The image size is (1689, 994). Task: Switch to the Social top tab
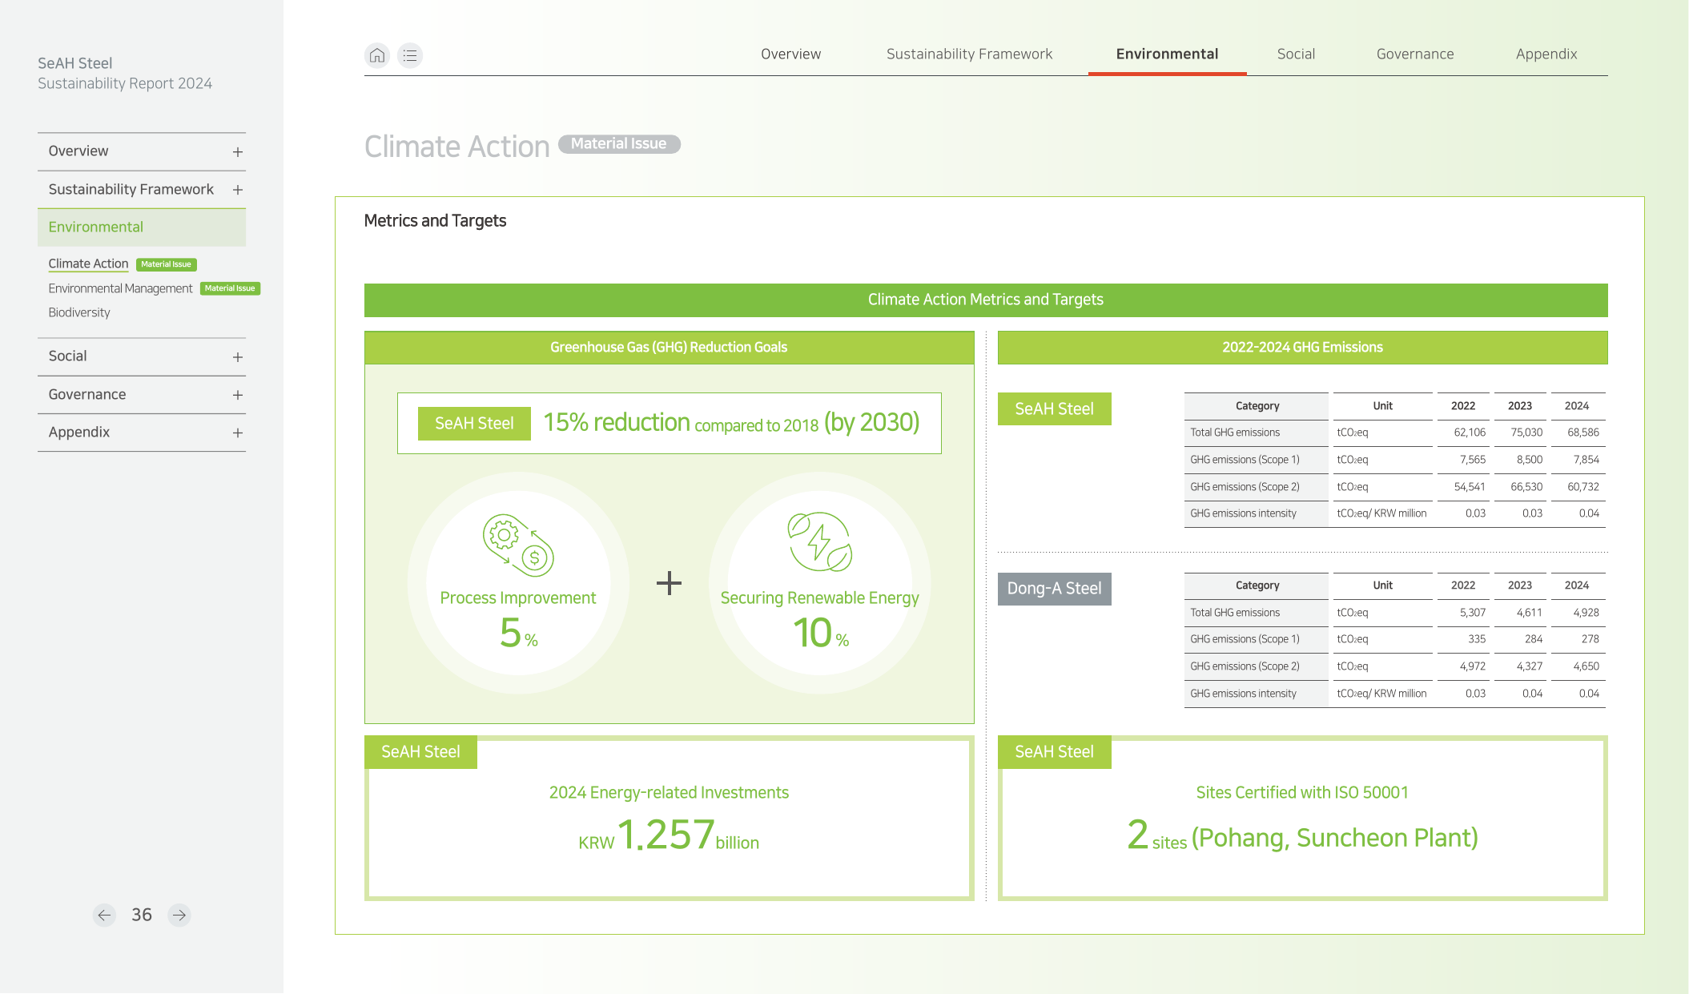(1296, 54)
